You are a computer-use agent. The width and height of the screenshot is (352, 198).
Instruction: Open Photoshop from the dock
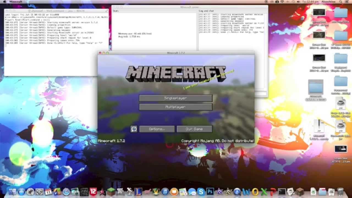(x=210, y=191)
